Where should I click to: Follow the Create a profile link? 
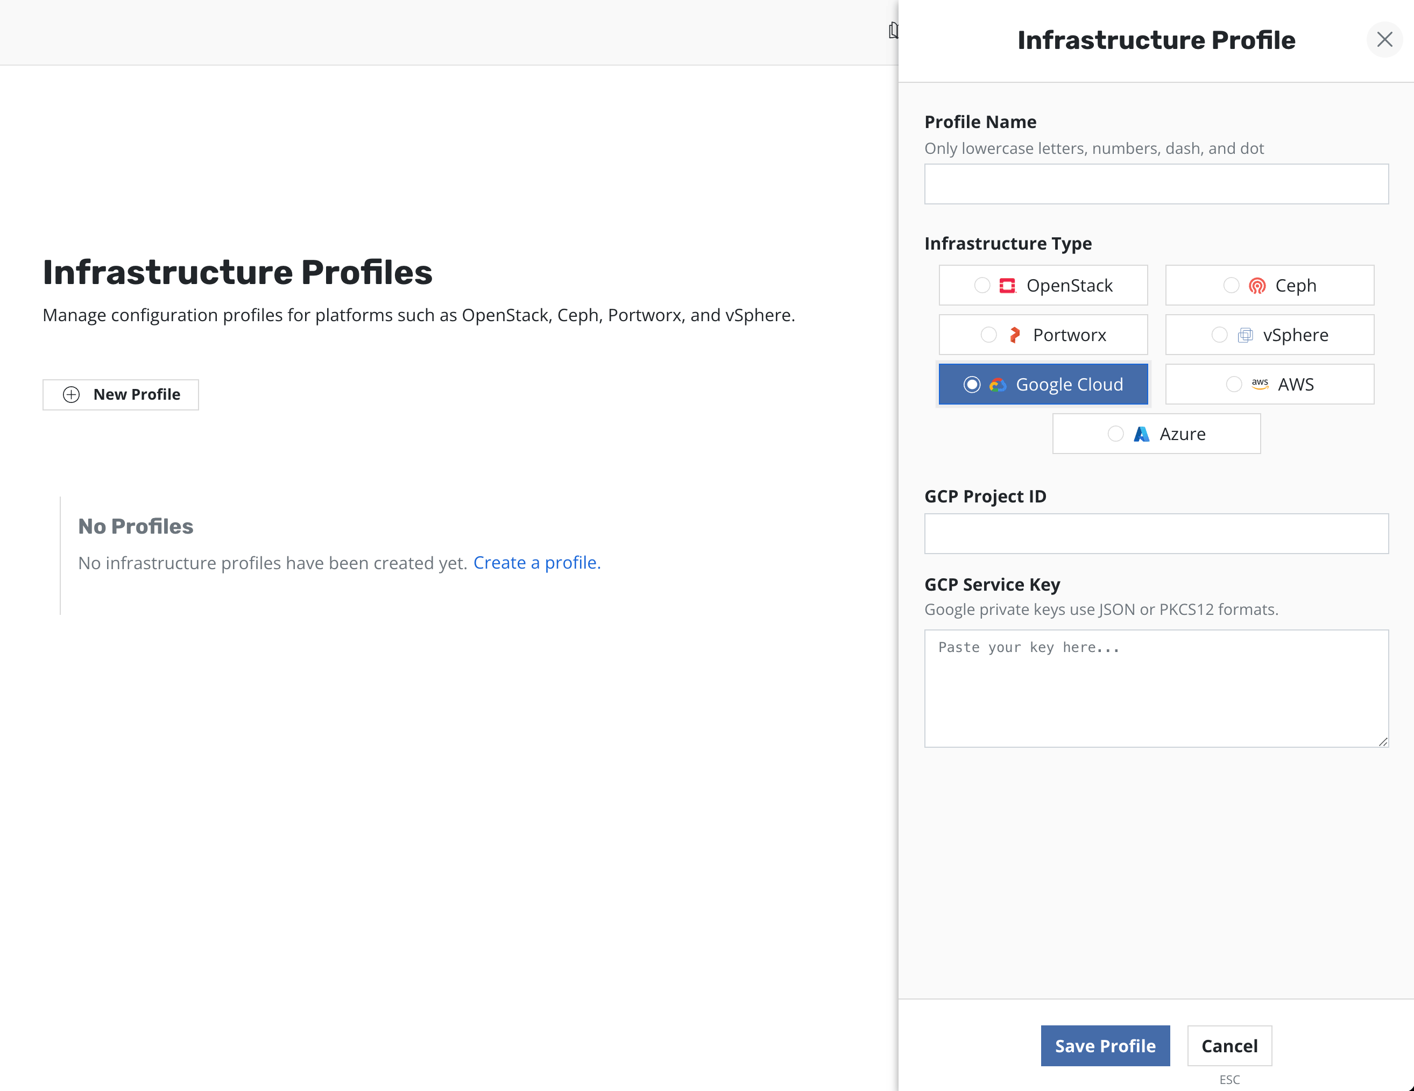[x=537, y=563]
